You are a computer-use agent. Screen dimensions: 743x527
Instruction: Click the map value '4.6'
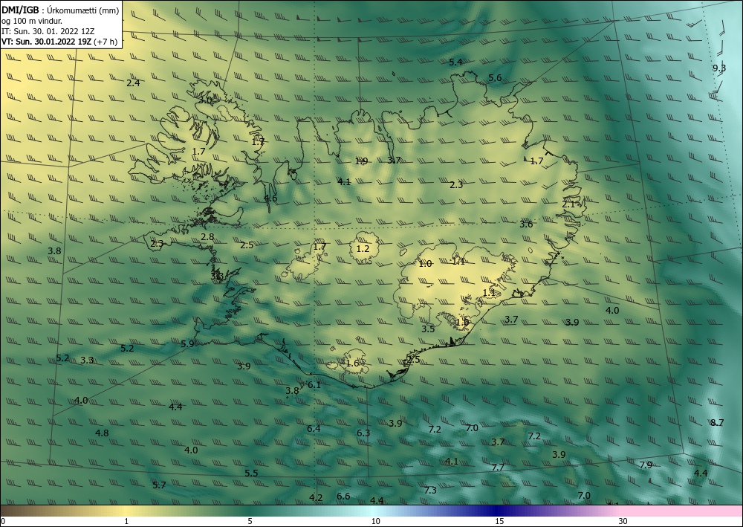[270, 198]
